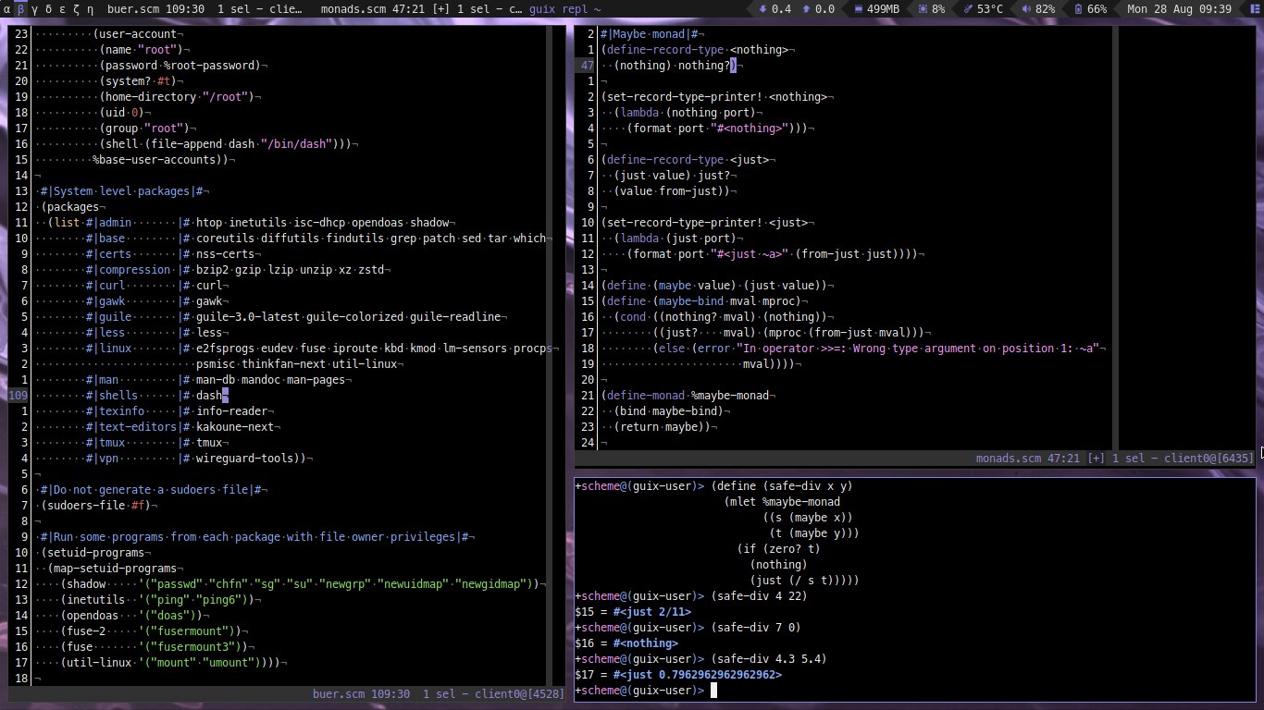Viewport: 1264px width, 710px height.
Task: Click the download speed arrow icon
Action: pos(762,8)
